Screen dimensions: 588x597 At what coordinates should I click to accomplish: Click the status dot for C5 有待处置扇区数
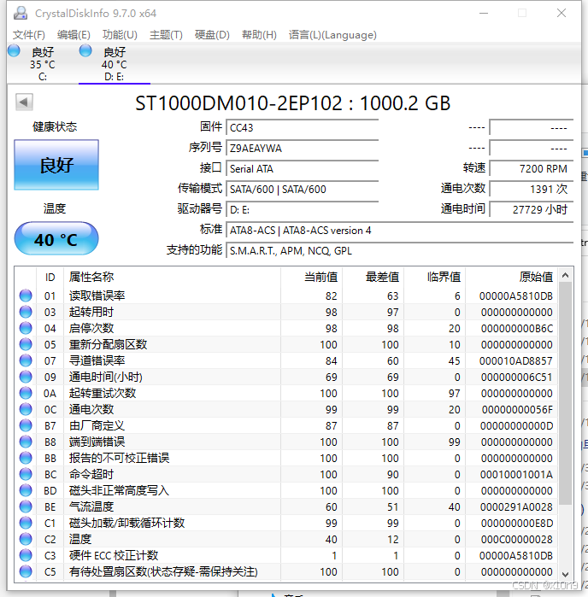(26, 571)
